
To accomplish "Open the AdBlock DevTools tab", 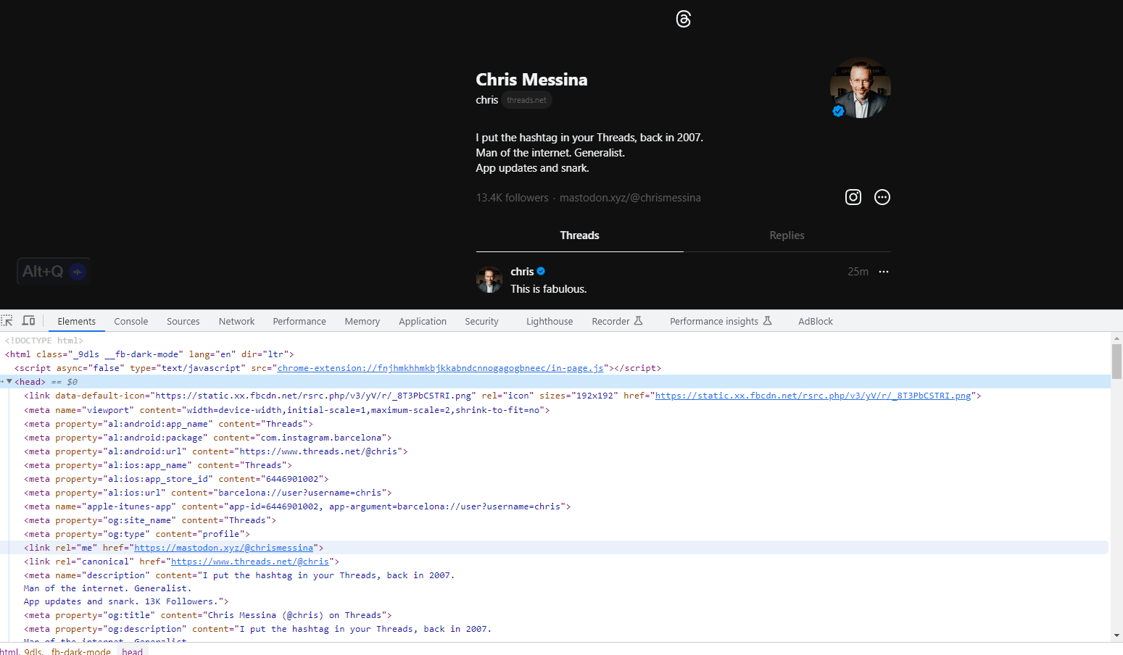I will tap(816, 321).
